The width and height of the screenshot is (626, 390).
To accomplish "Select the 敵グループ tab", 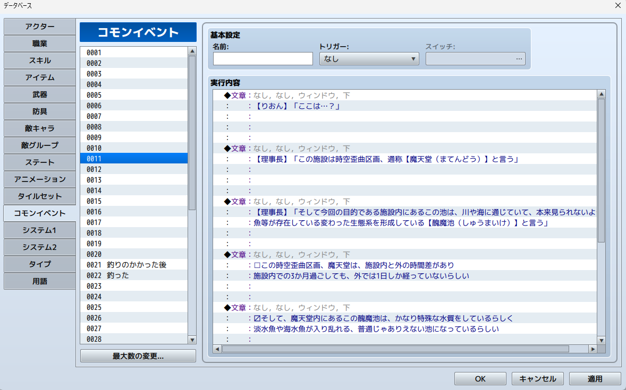I will point(39,145).
